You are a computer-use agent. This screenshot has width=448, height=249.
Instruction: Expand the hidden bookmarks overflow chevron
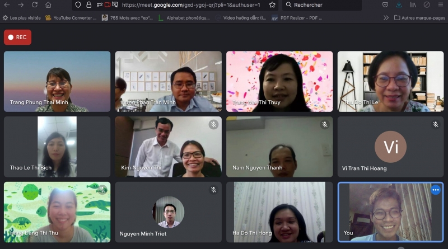coord(386,18)
